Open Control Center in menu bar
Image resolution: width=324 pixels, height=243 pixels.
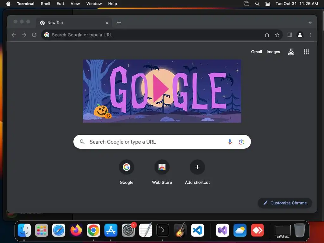tap(268, 4)
